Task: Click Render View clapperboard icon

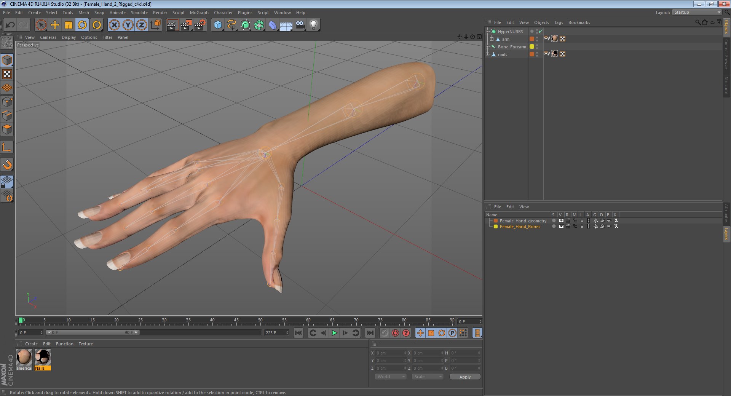Action: [x=172, y=25]
